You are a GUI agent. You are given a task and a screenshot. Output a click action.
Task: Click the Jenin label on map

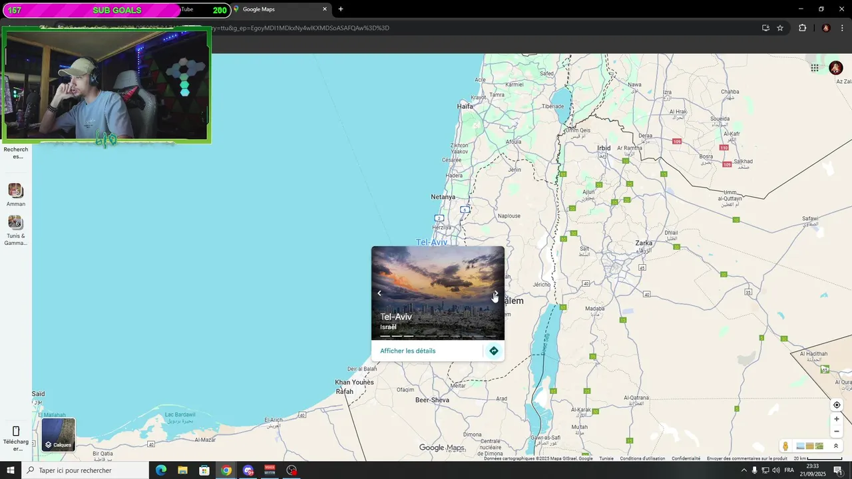(515, 170)
